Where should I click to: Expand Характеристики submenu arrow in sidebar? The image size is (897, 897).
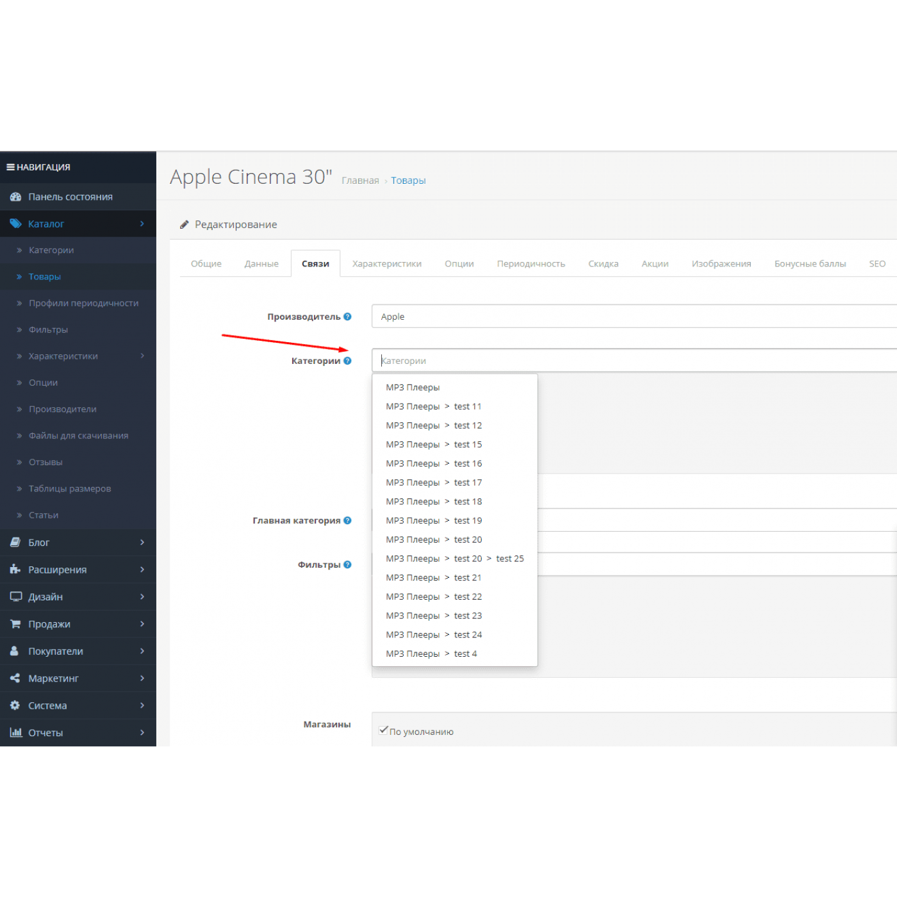click(142, 356)
